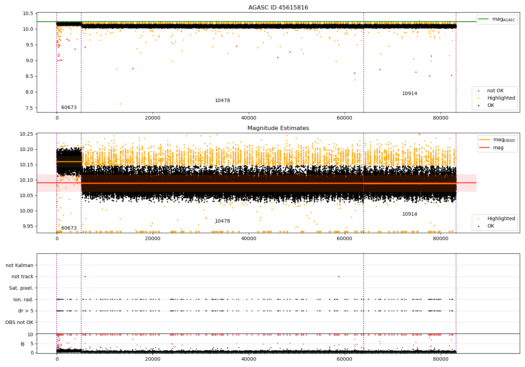Click the '9.5' y-tick of the top plot

29,45
